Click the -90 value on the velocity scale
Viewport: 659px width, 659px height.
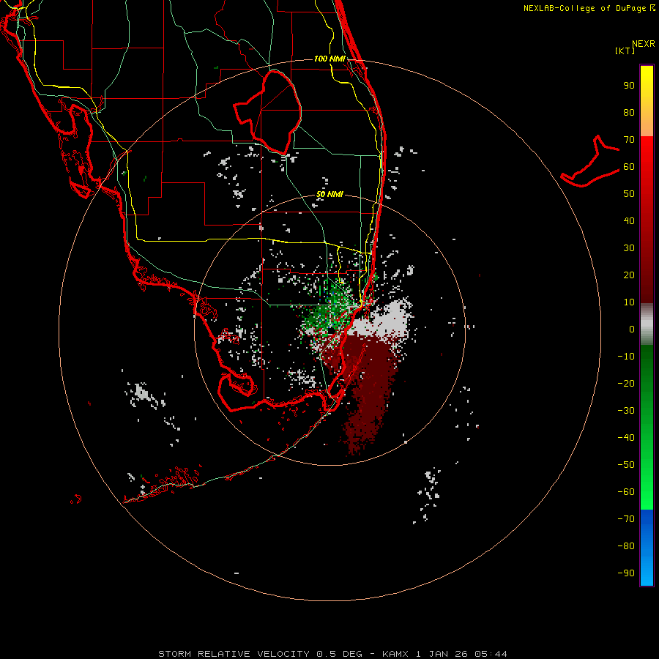626,573
